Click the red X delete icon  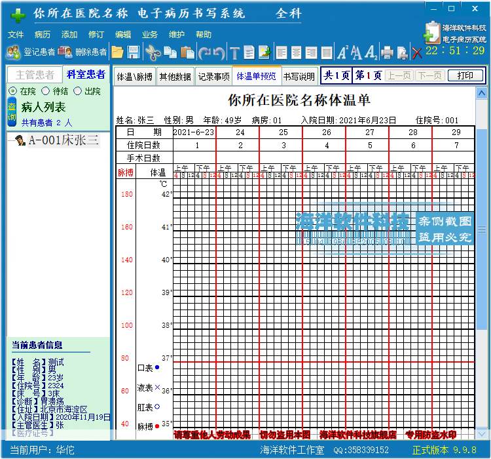click(x=417, y=53)
